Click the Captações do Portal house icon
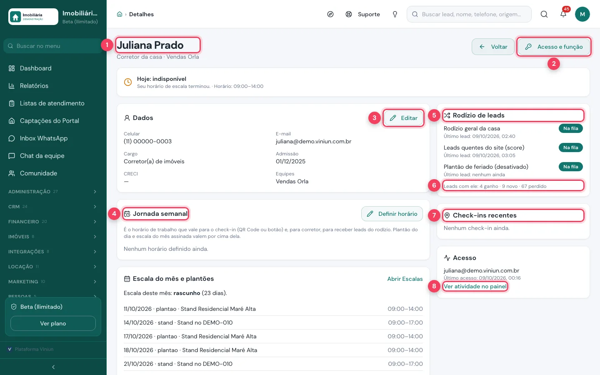600x375 pixels. [x=12, y=121]
